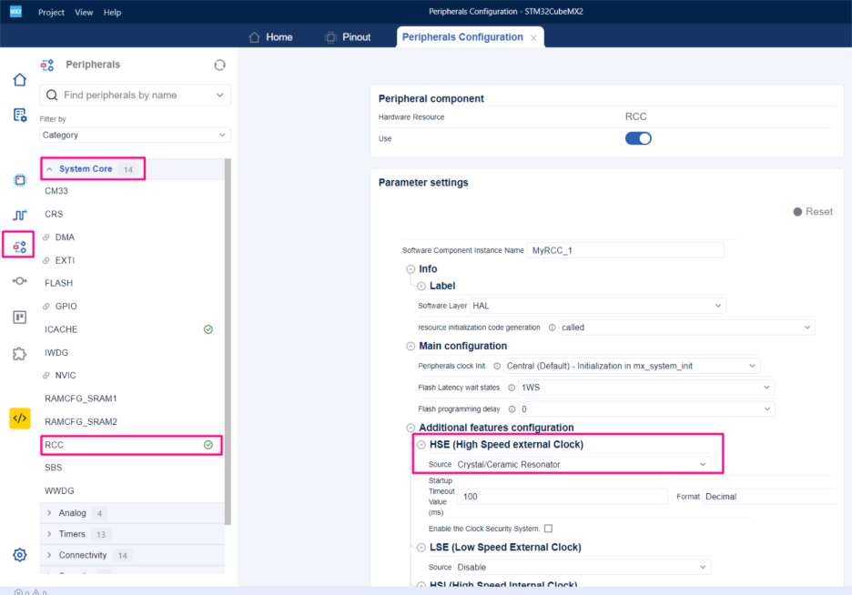This screenshot has height=595, width=852.
Task: Open the chip pinout sidebar icon
Action: (19, 180)
